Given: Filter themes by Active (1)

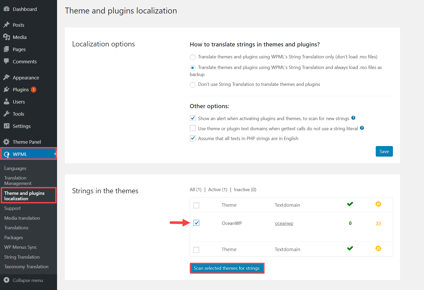Looking at the screenshot, I should click(218, 190).
